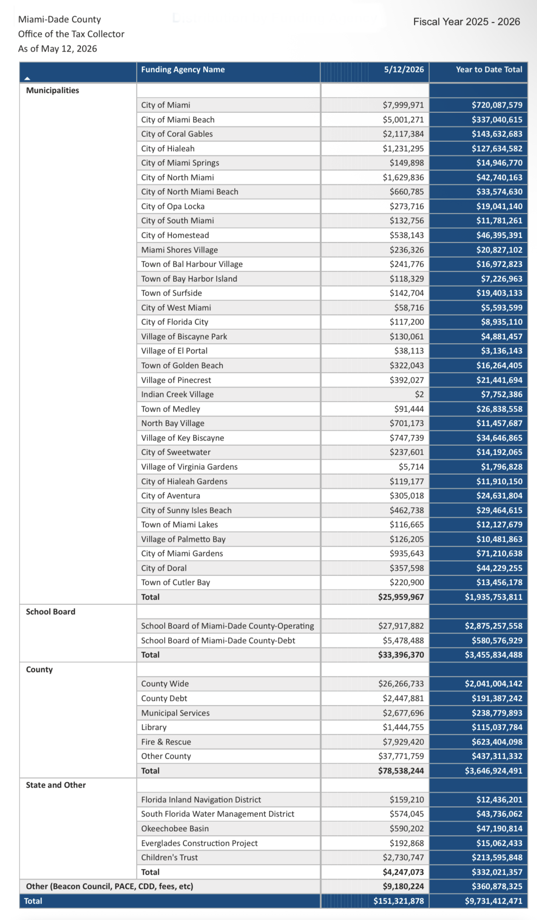This screenshot has width=537, height=920.
Task: Select the Okeechobee Basin row name
Action: pos(175,828)
